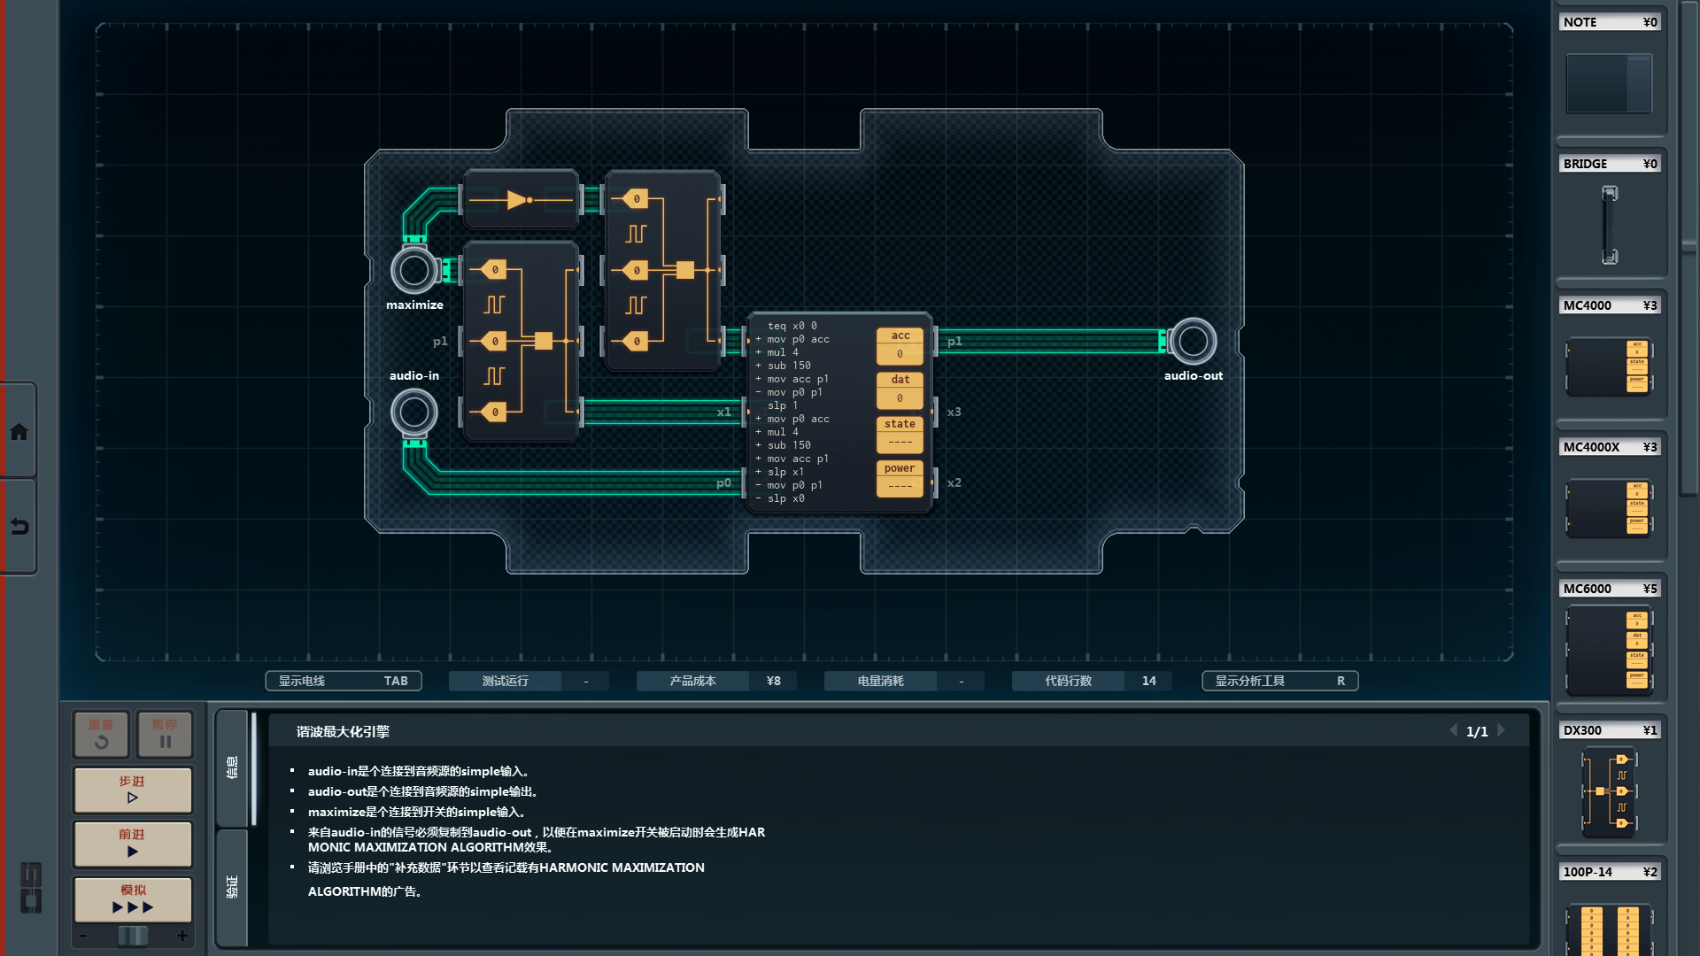Click the undo arrow icon

[x=19, y=527]
